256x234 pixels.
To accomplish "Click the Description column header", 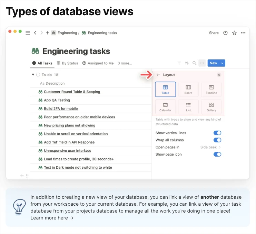I will point(52,83).
